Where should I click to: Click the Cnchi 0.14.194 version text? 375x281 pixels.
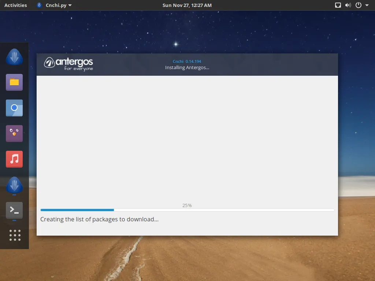click(x=187, y=61)
